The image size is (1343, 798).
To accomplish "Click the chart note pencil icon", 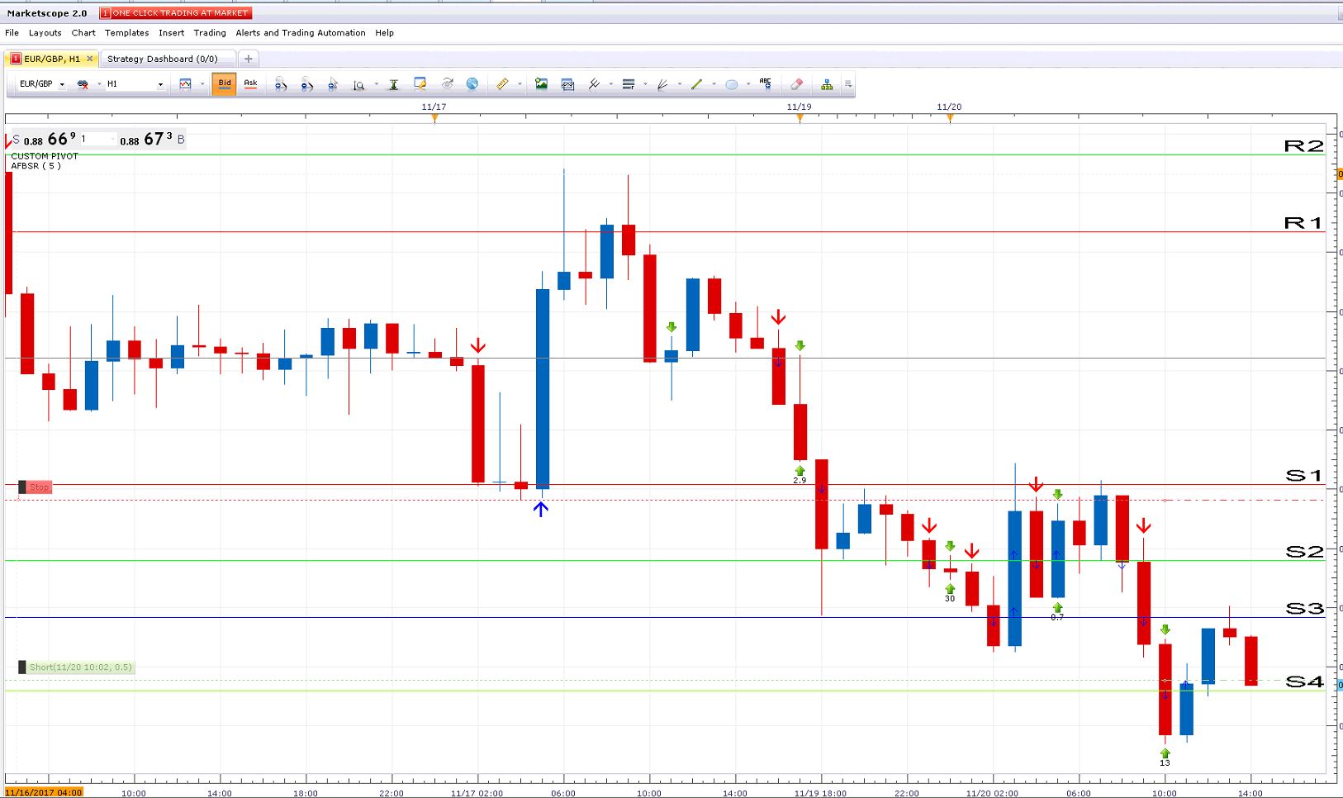I will pos(420,84).
